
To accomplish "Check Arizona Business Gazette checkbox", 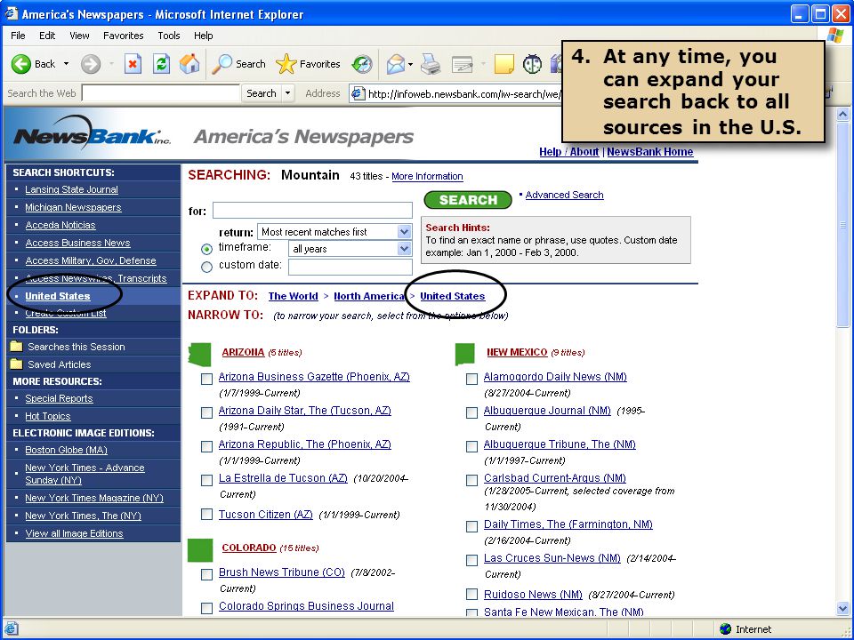I will (x=206, y=379).
